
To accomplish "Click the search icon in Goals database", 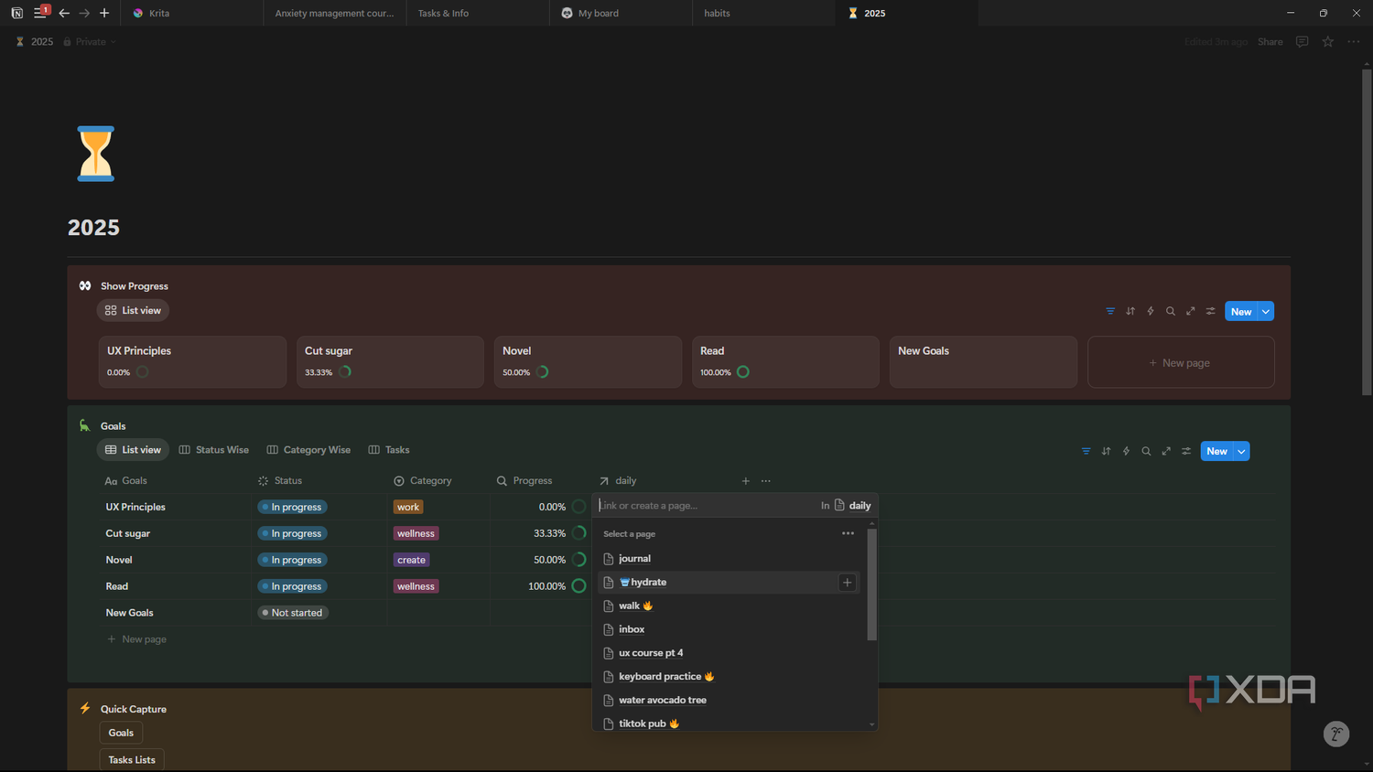I will coord(1146,451).
